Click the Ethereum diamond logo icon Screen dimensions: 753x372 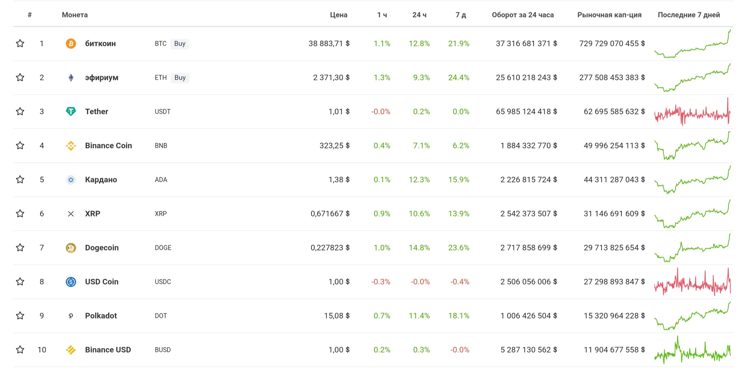71,77
